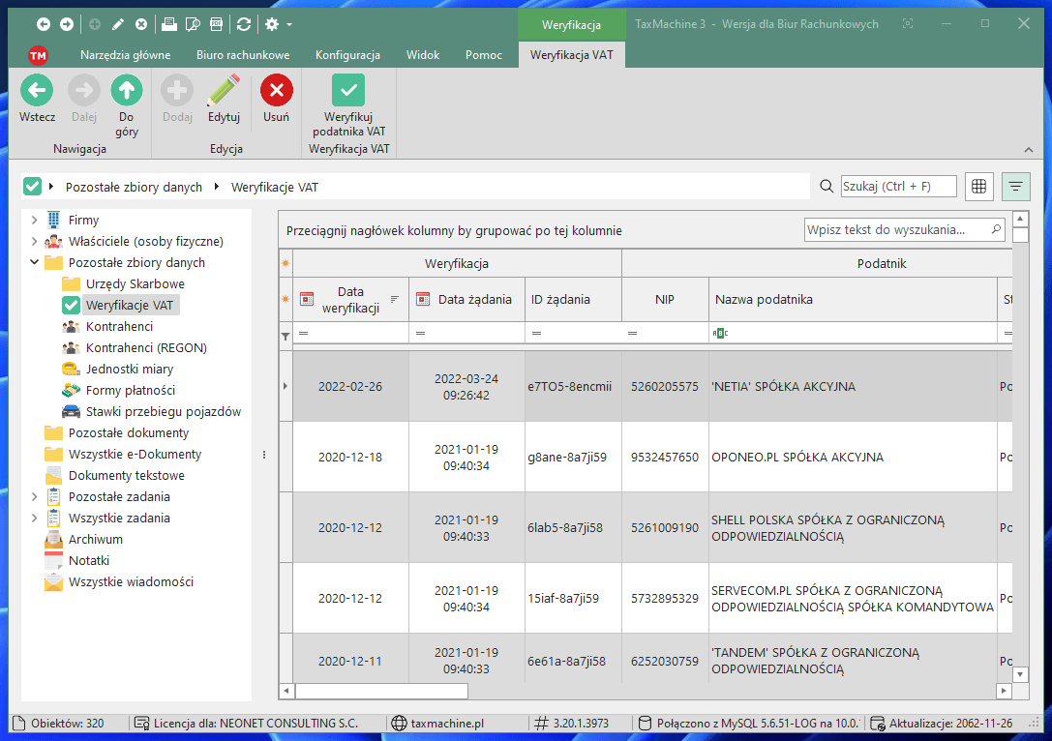Screen dimensions: 1052x741
Task: Click the Wstecz back navigation icon
Action: coord(37,91)
